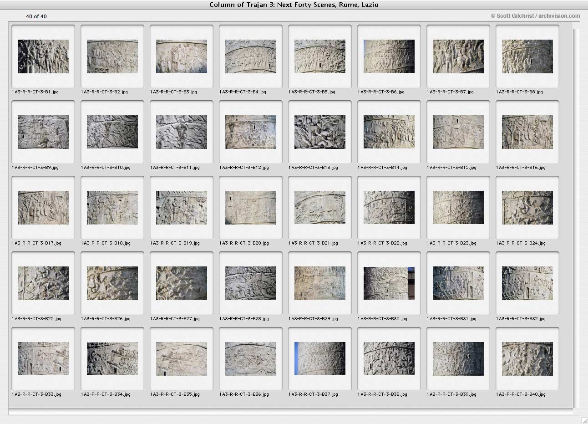Click thumbnail 1A3-R-R-CT-3-B39.jpg

click(458, 359)
